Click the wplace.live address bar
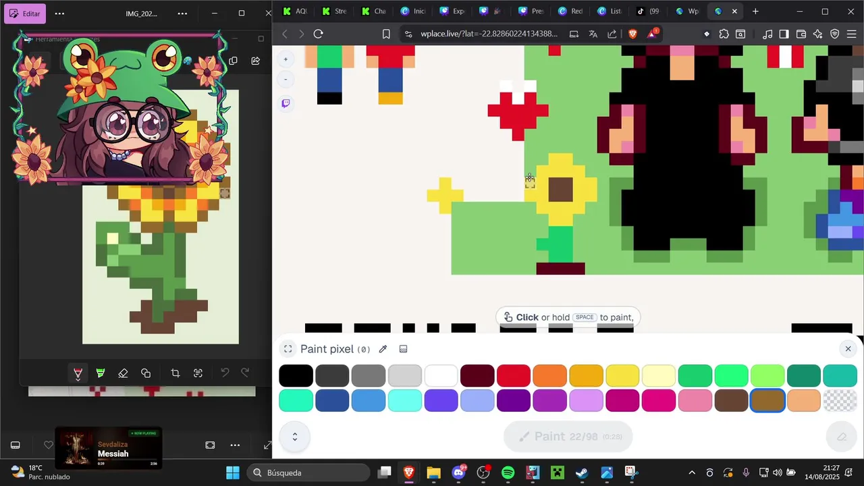The image size is (864, 486). (489, 34)
